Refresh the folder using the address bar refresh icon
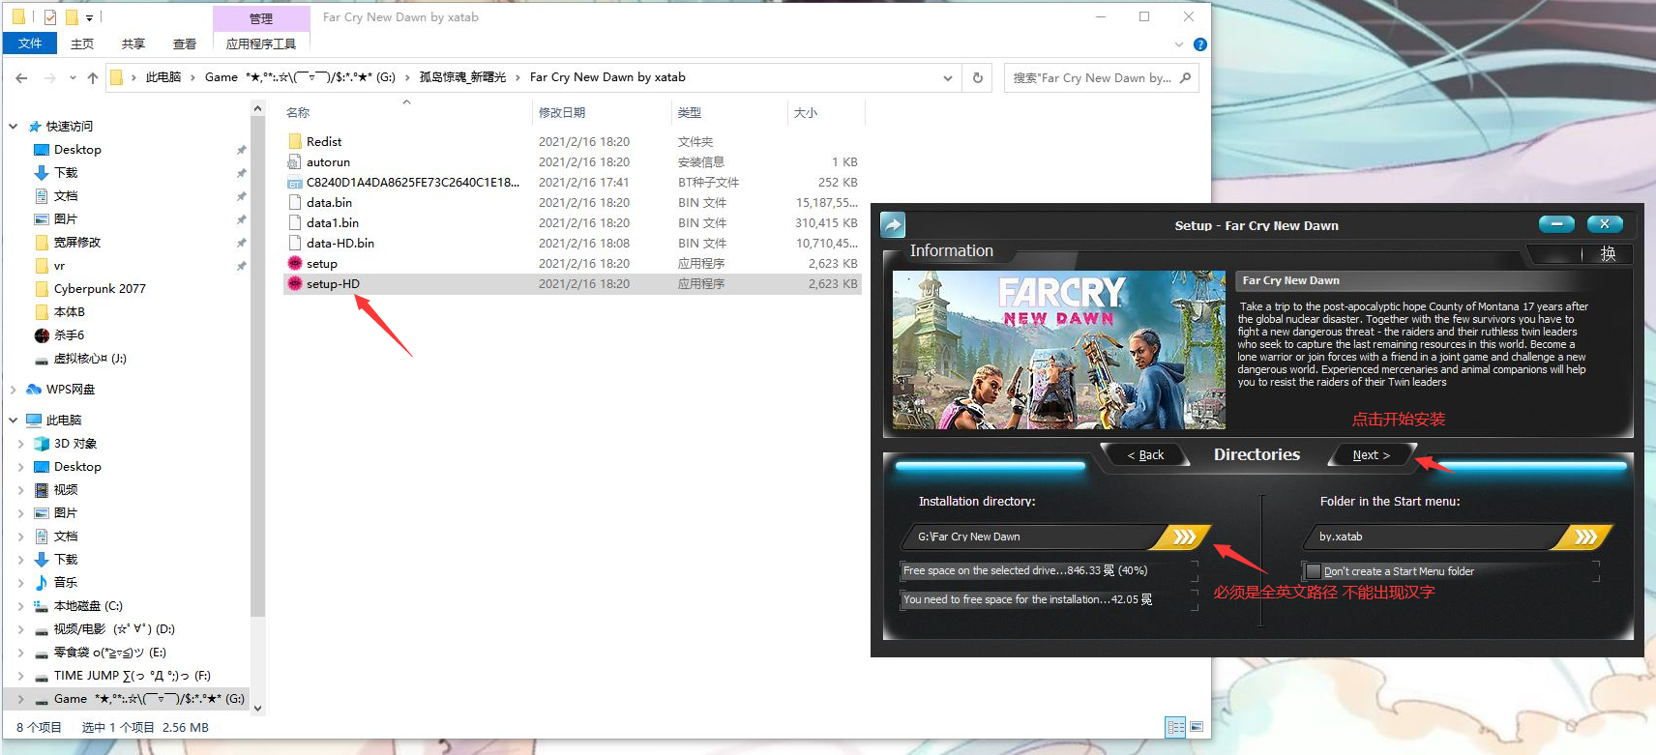This screenshot has height=755, width=1656. (977, 77)
